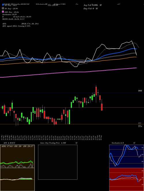This screenshot has height=191, width=144.
Task: Click the blue-background Stochastics chart panel
Action: click(x=126, y=156)
